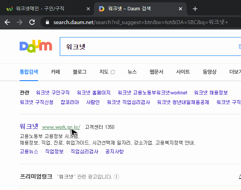Open the 직업정보 sublink
This screenshot has width=241, height=190.
pos(54,151)
